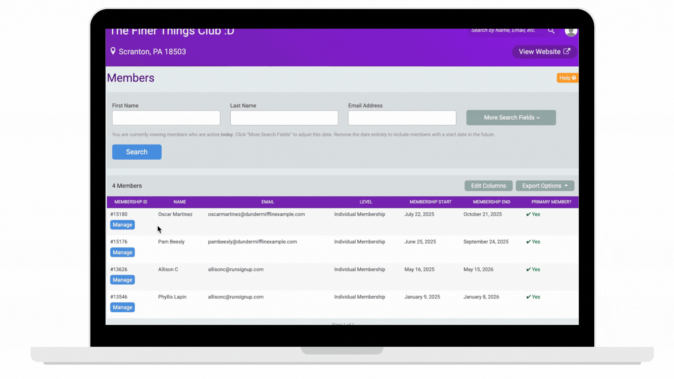Click the green checkmark for Pam Beesly
674x379 pixels.
coord(528,242)
